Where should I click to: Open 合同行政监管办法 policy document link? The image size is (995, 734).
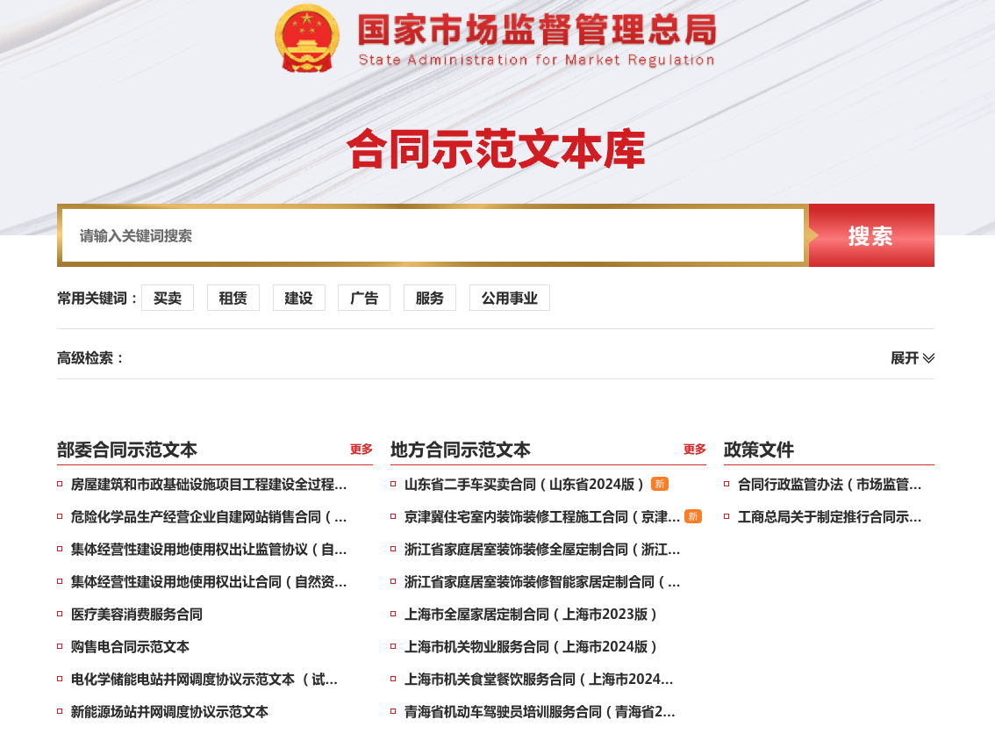(x=829, y=484)
